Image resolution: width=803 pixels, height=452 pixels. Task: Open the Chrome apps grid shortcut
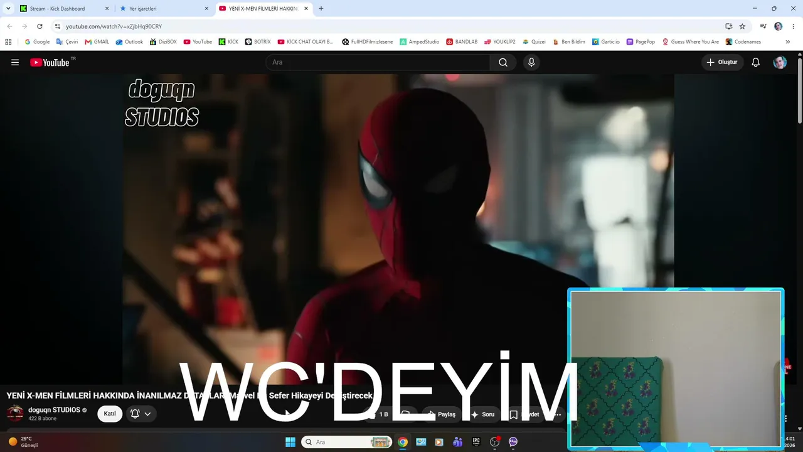click(8, 42)
